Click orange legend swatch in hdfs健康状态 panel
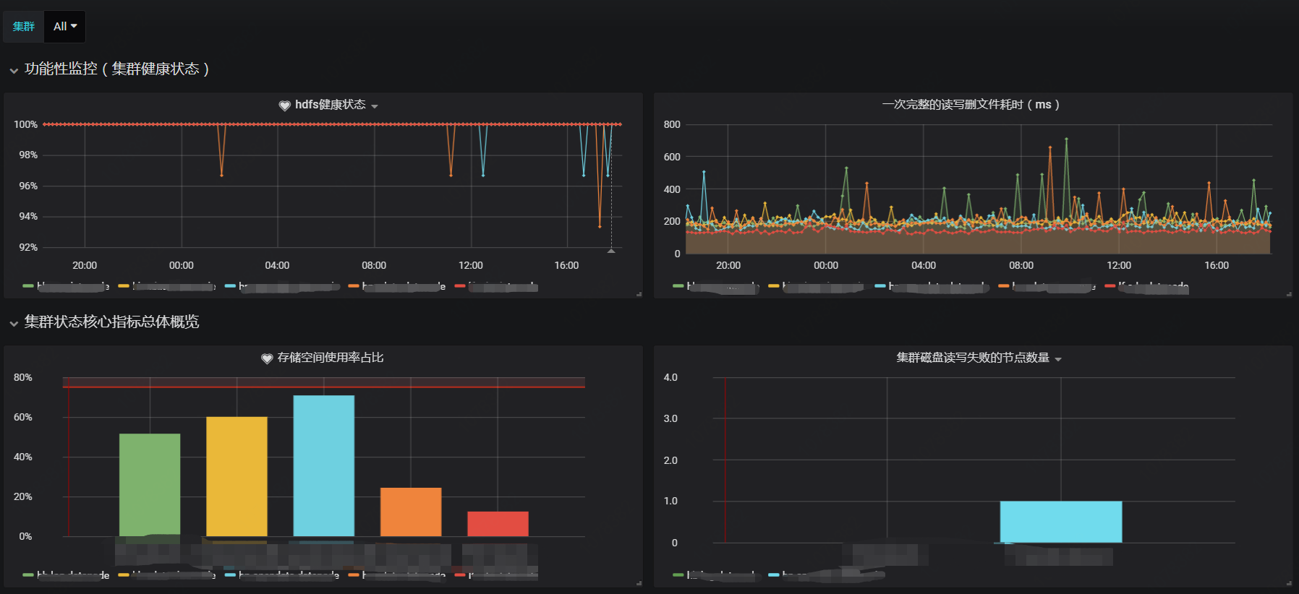 354,286
